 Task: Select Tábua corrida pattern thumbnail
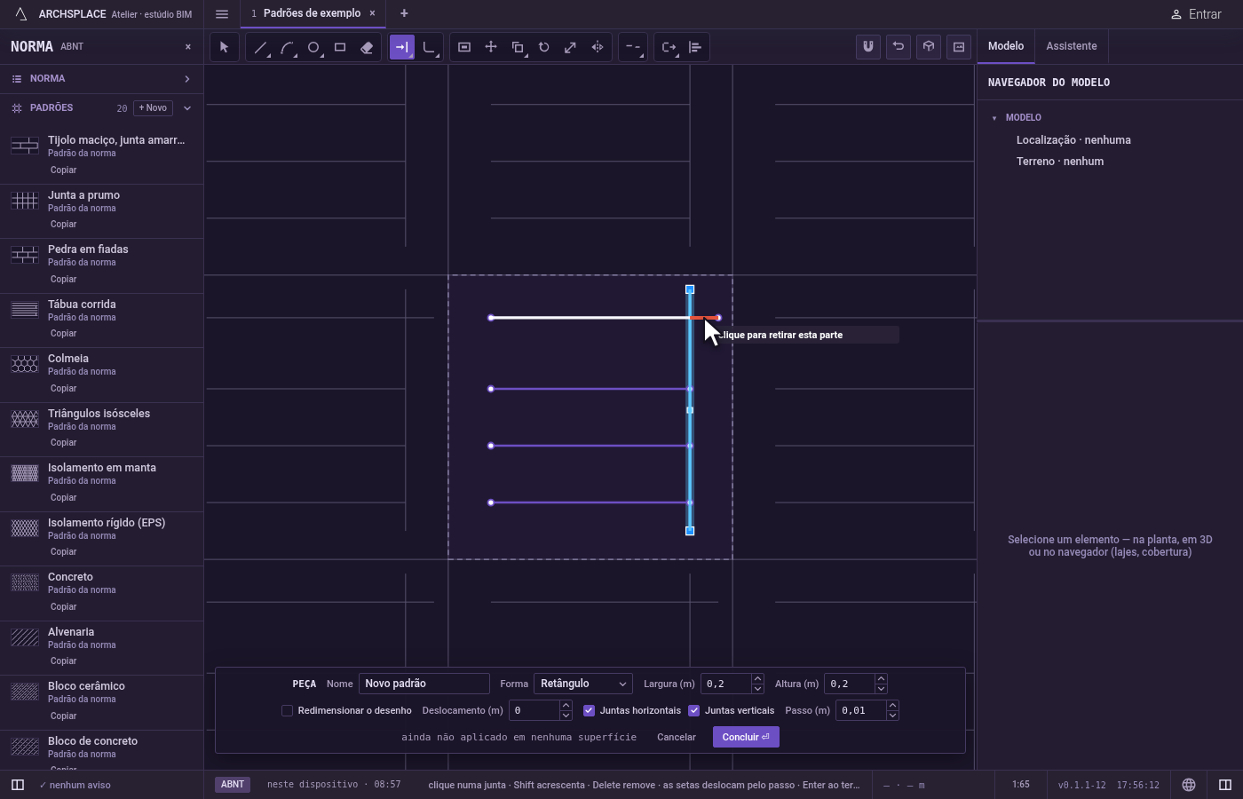tap(25, 310)
